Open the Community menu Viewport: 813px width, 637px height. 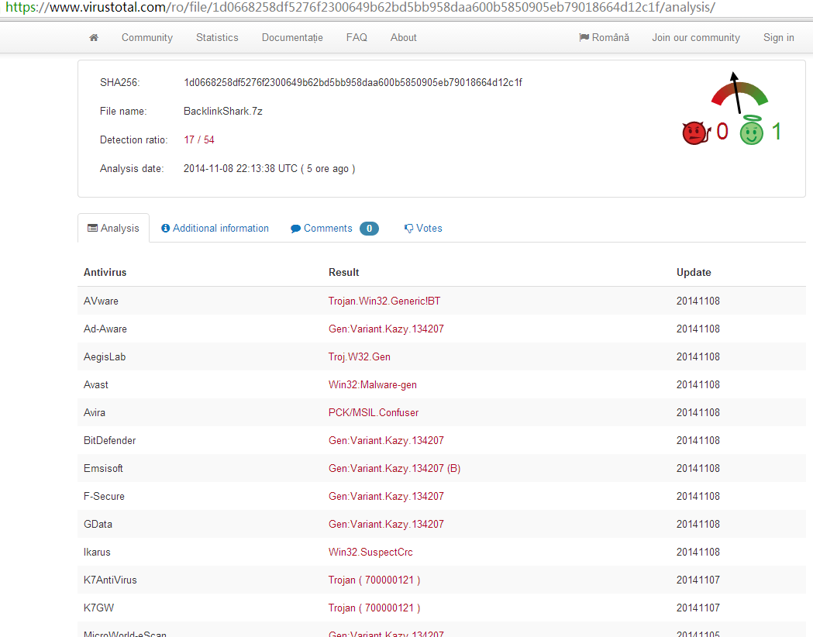(147, 38)
